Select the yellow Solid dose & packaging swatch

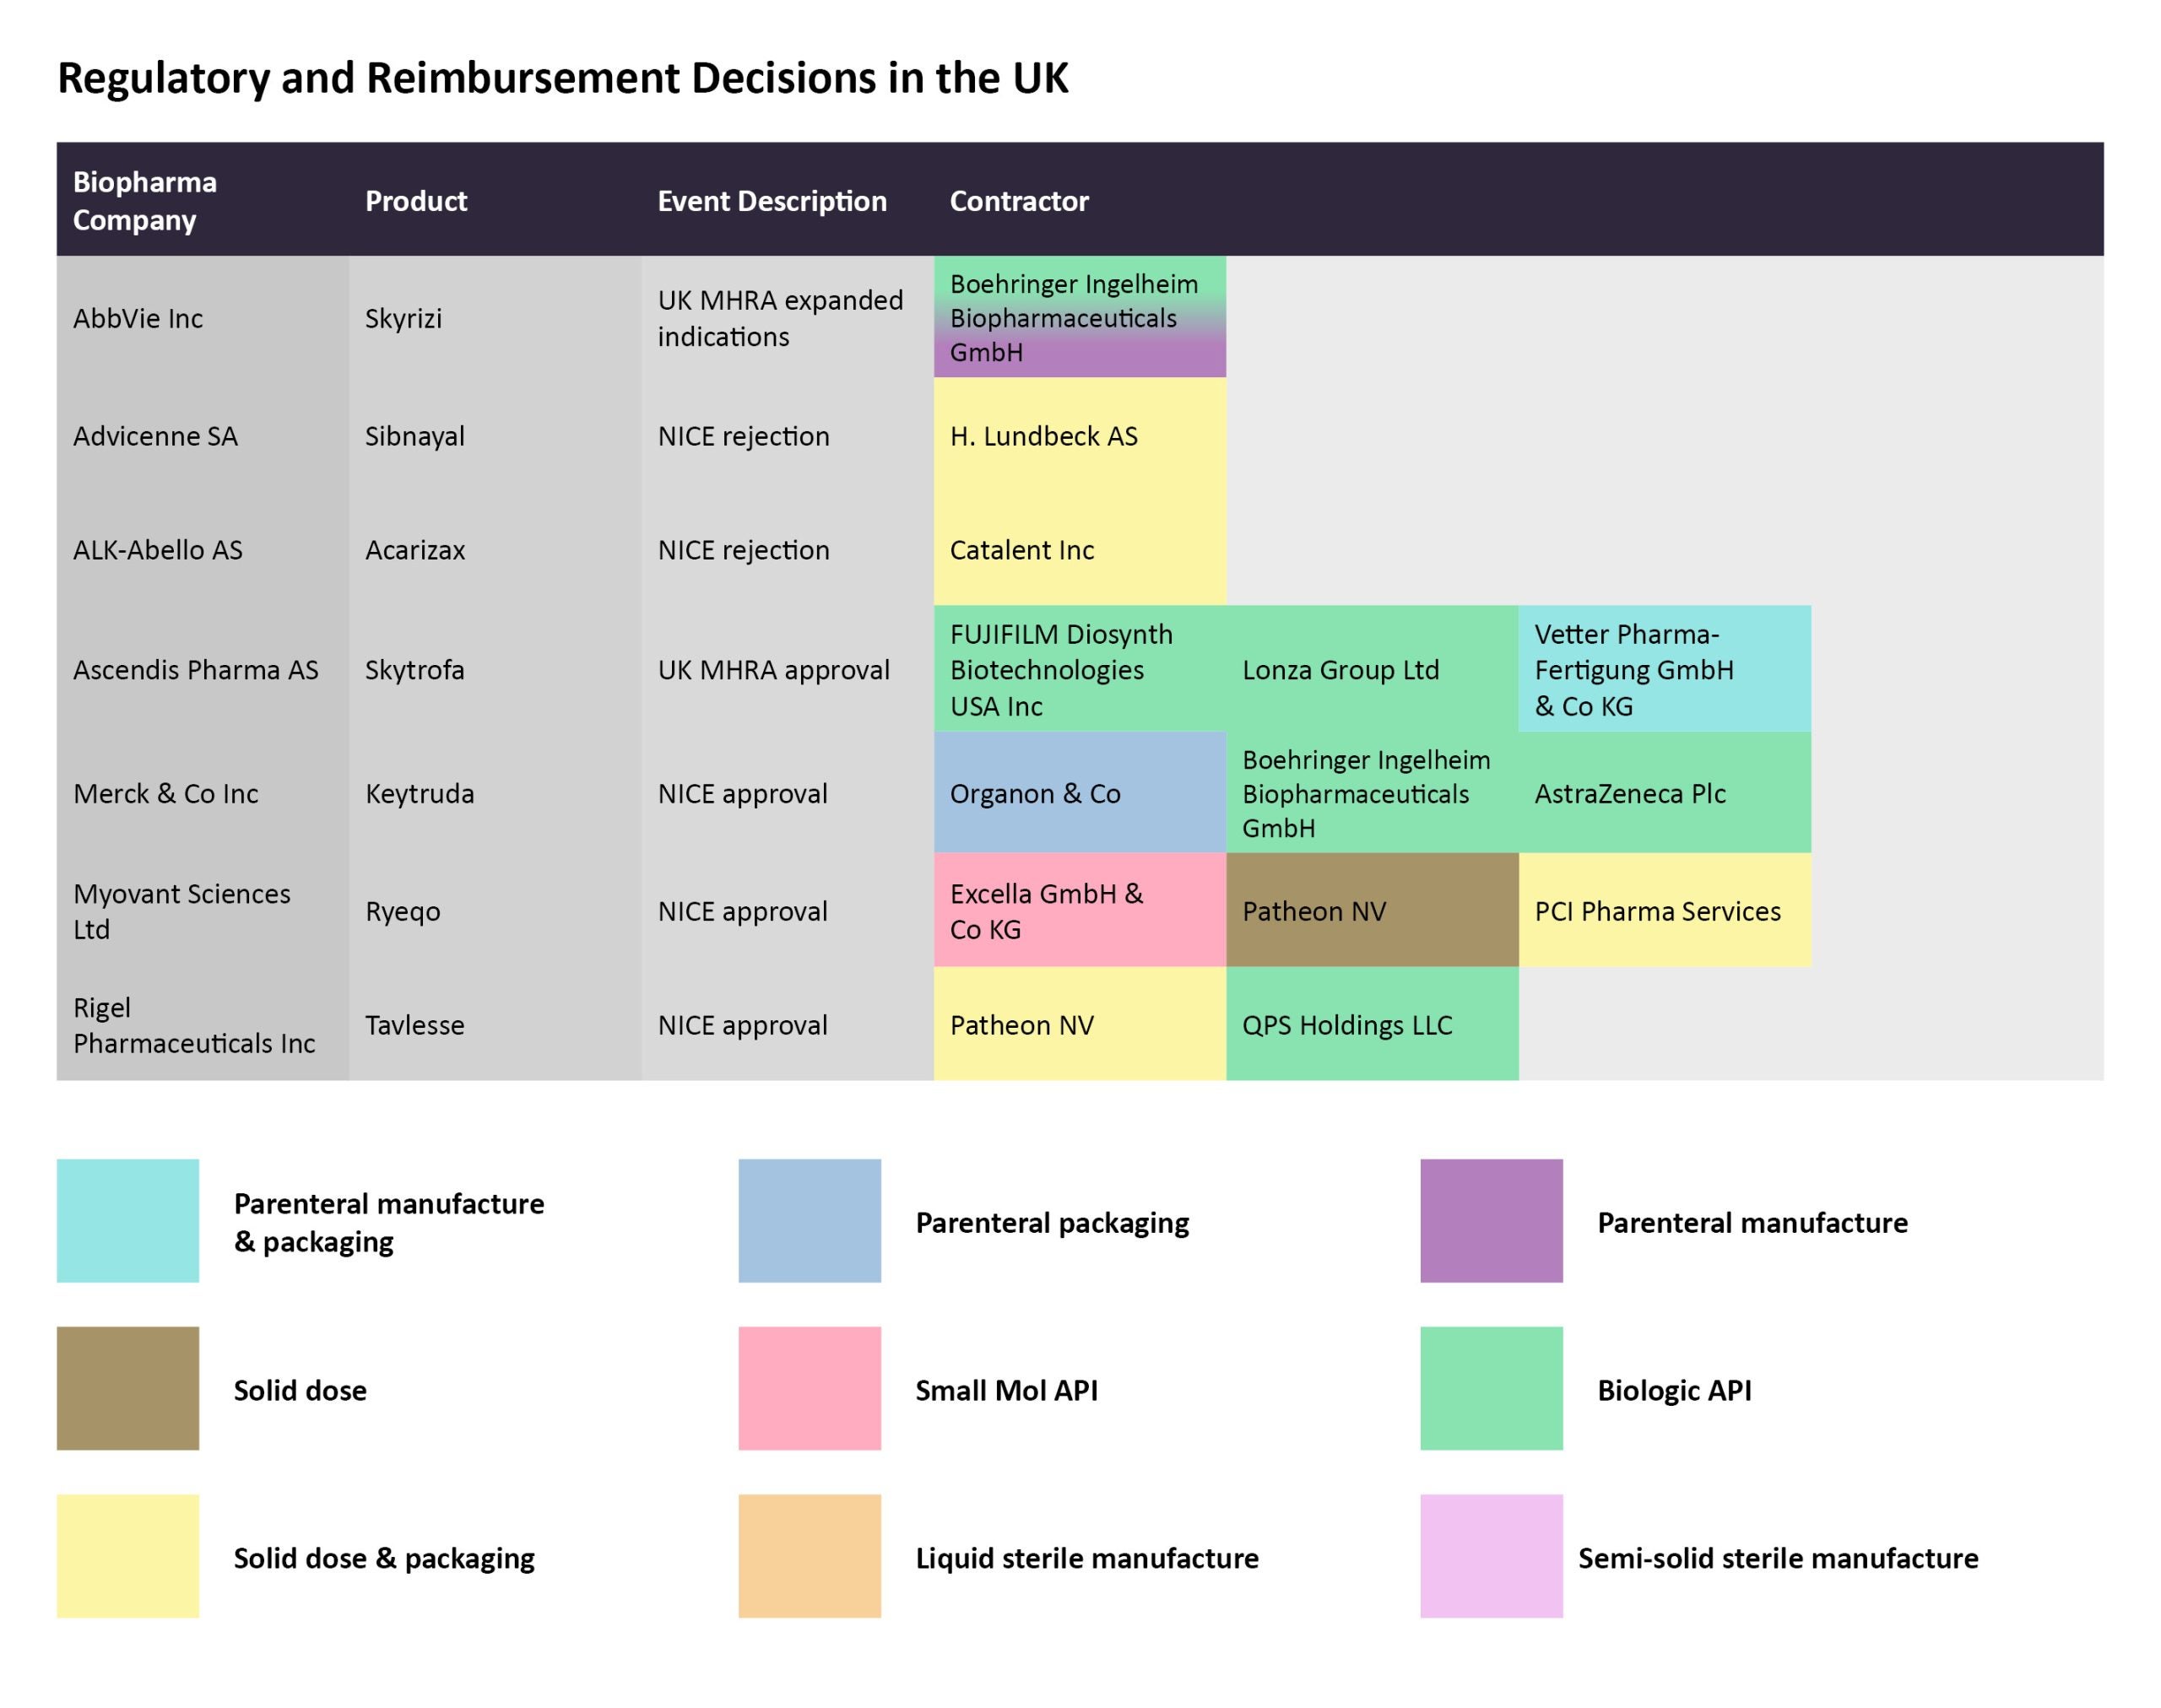click(x=128, y=1556)
